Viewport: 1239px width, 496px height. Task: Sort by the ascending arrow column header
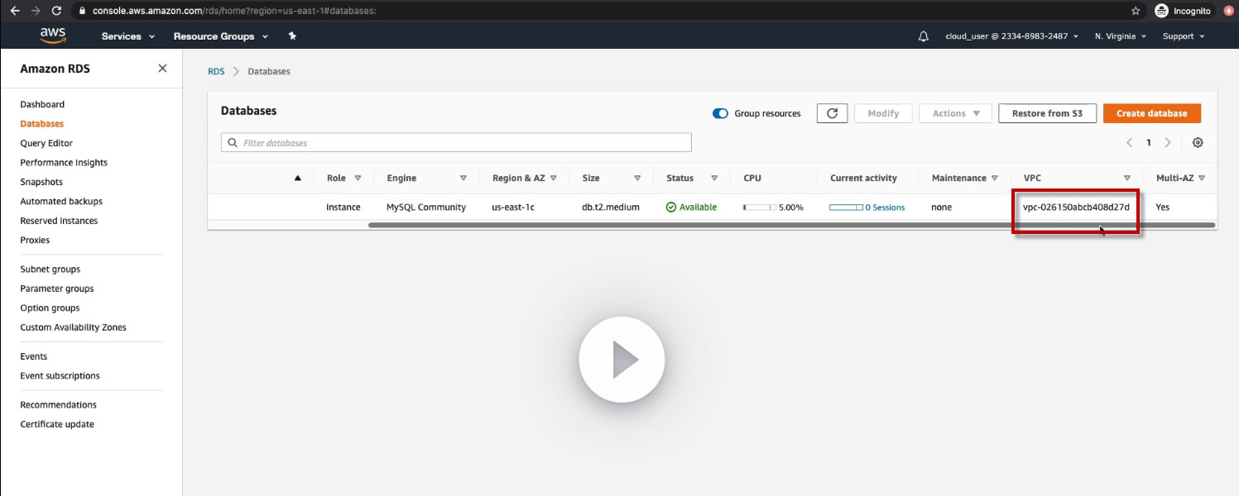(298, 178)
